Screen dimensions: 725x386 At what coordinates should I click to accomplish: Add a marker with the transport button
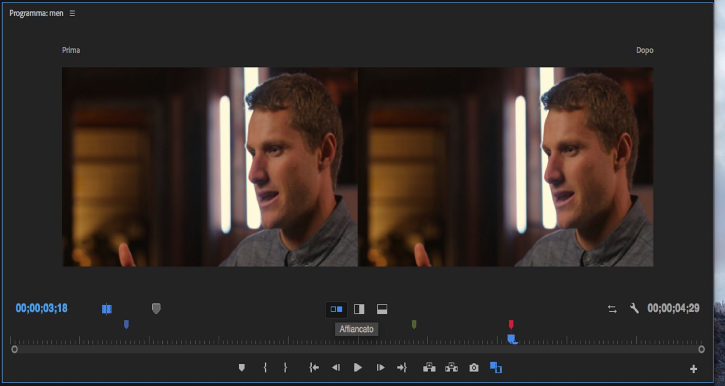242,368
